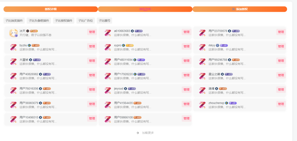Click 管理 for 用户17928220

186,75
